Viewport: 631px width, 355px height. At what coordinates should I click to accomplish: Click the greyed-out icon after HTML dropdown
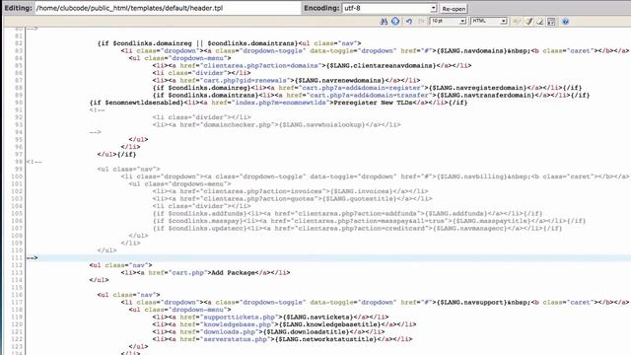[x=517, y=22]
